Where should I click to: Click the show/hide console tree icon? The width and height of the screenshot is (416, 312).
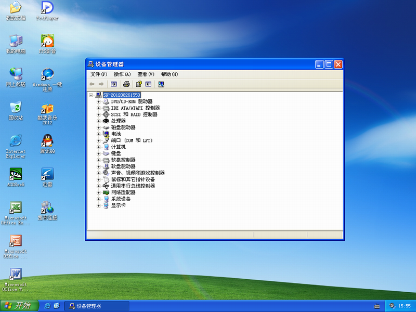tap(114, 84)
